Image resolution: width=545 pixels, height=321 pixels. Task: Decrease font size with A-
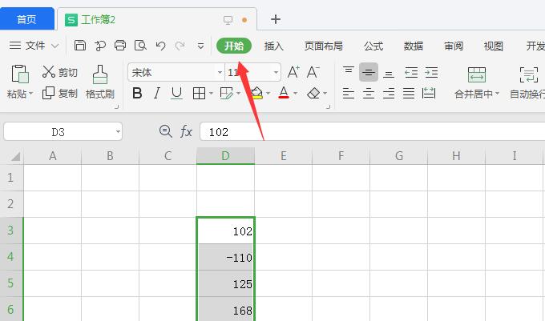coord(313,72)
